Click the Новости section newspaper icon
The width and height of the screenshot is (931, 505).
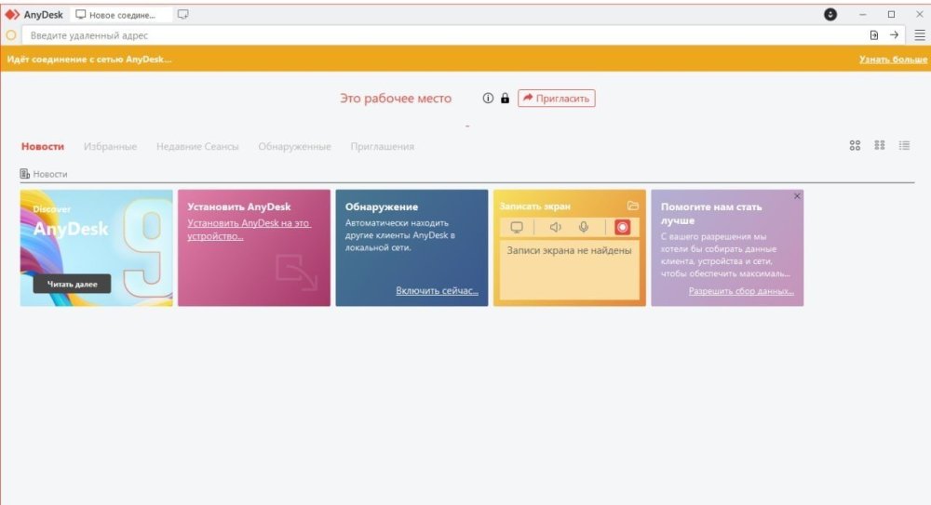pos(24,174)
